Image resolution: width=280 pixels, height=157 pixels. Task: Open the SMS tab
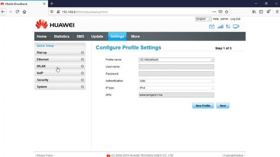tap(80, 36)
